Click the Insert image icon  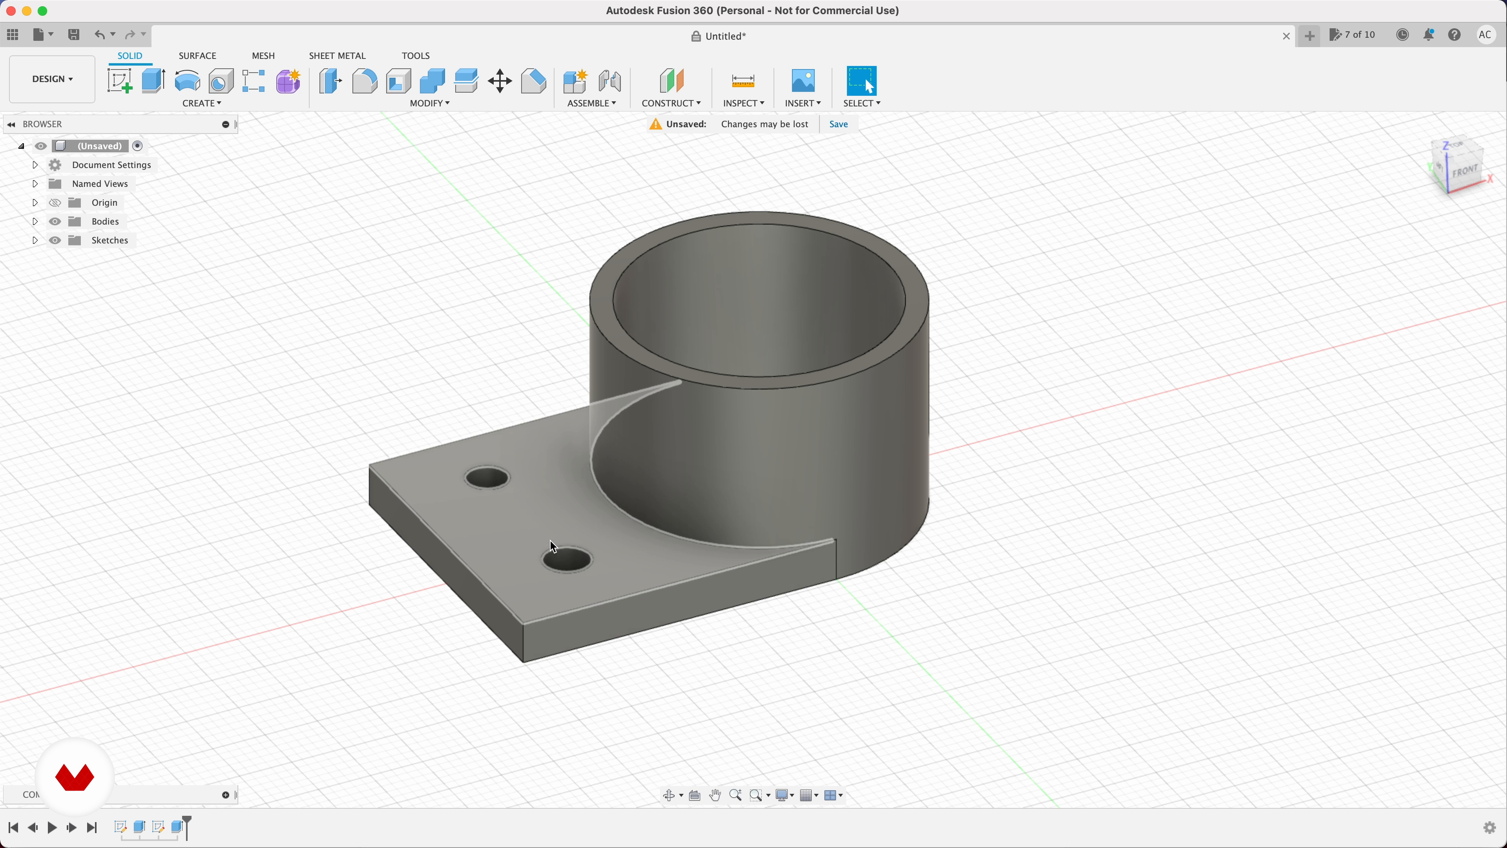point(803,81)
